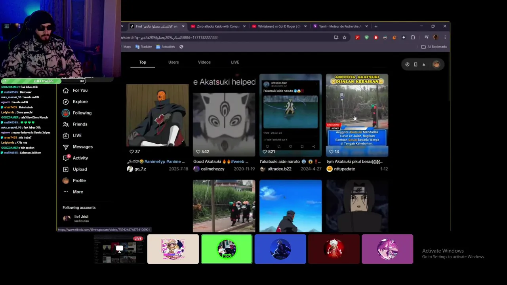Open the Maps bookmark
This screenshot has height=285, width=507.
click(x=127, y=47)
